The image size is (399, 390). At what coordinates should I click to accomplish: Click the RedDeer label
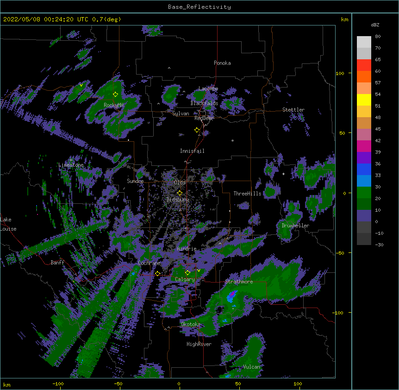[x=204, y=118]
